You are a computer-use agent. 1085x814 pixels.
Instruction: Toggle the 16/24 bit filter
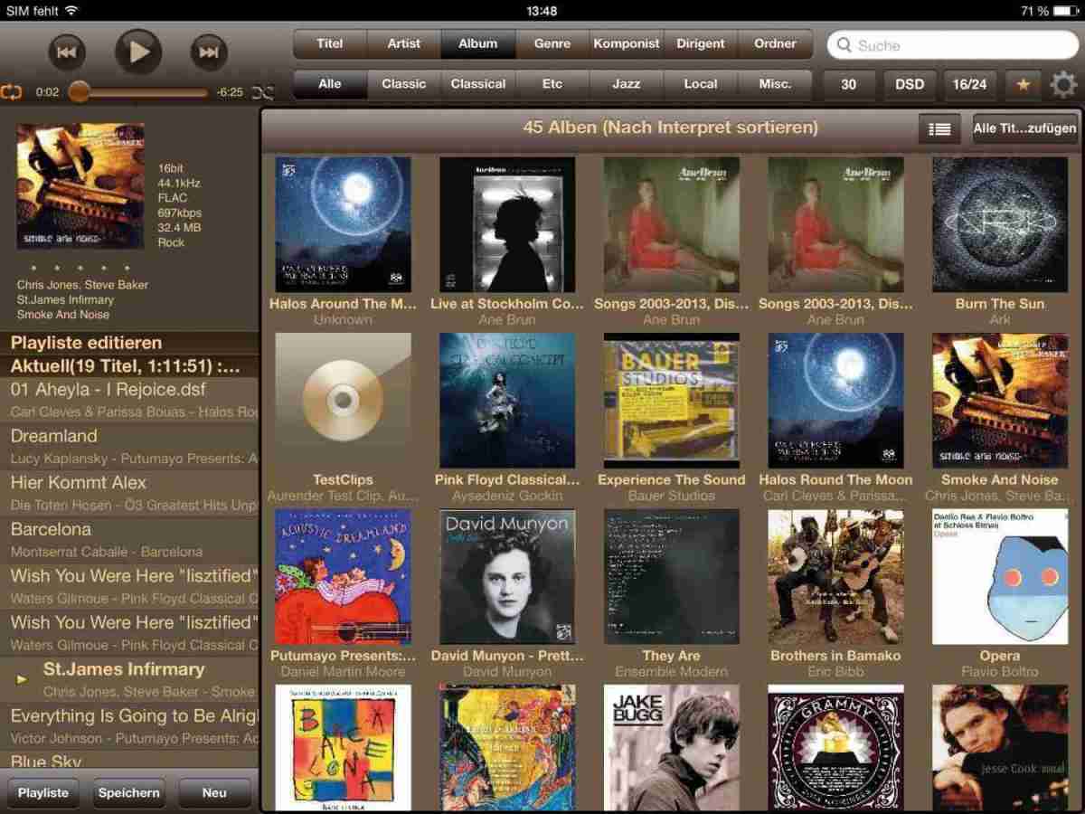click(x=969, y=85)
